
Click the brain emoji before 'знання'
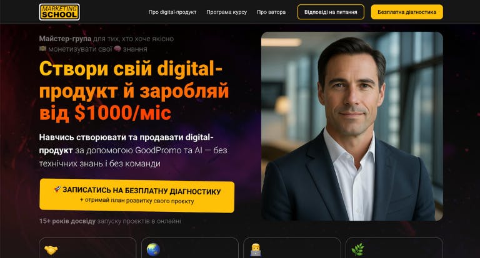point(117,49)
